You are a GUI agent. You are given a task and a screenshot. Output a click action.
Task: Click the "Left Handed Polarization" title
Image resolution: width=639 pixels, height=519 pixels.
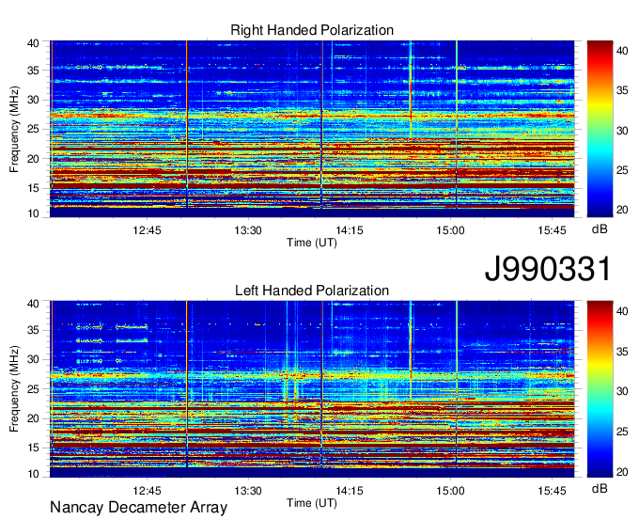point(312,291)
